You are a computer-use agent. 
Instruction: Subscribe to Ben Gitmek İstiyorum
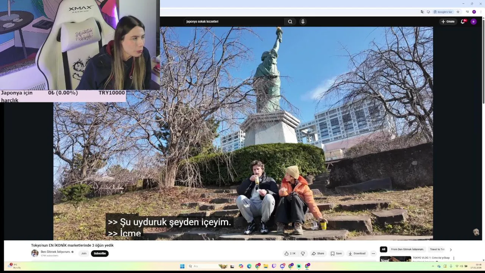(100, 253)
